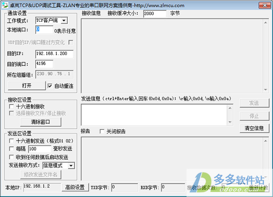273x197 pixels.
Task: Click inside the 接收信息 text area
Action: coord(172,56)
